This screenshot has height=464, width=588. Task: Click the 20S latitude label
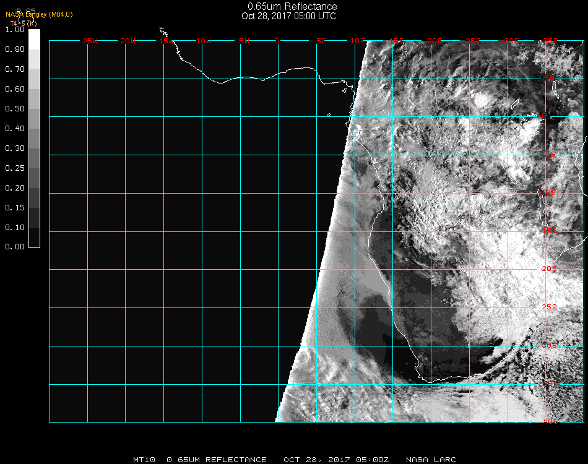550,269
